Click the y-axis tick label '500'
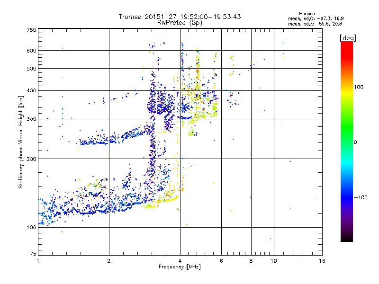Screen dimensions: 379x284 pyautogui.click(x=31, y=69)
